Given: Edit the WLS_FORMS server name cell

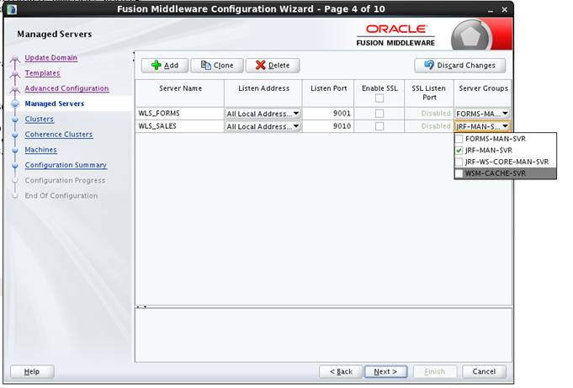Looking at the screenshot, I should tap(180, 114).
